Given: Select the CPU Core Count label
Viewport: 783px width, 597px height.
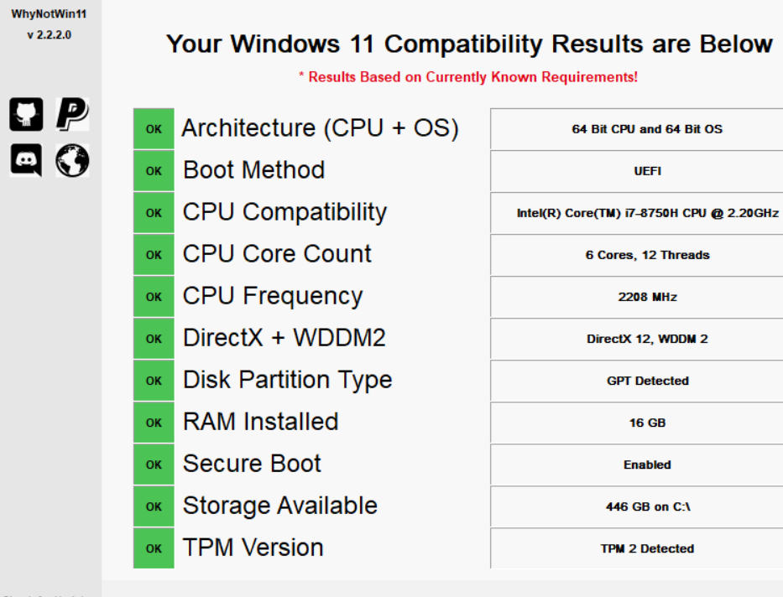Looking at the screenshot, I should 277,254.
